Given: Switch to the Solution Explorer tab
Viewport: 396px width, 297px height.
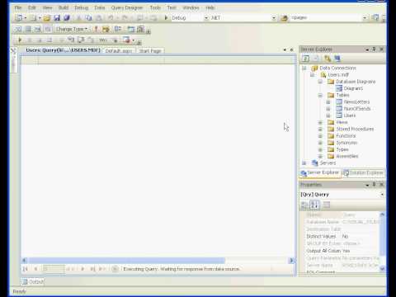Looking at the screenshot, I should click(363, 172).
